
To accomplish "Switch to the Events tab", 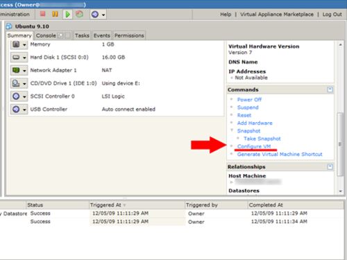I will pos(102,35).
